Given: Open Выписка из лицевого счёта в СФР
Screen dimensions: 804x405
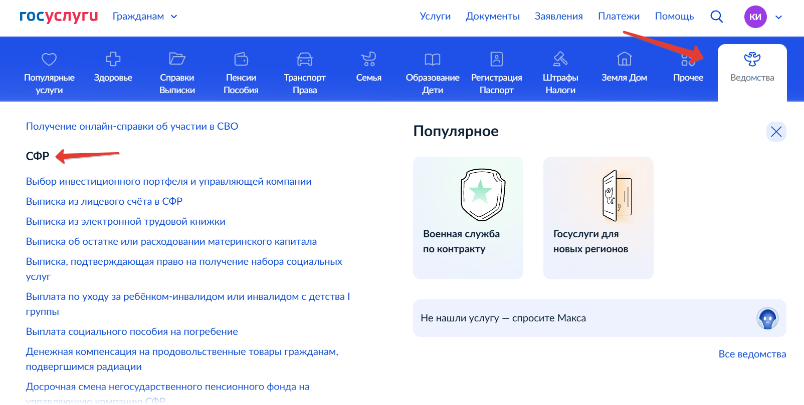Looking at the screenshot, I should [x=104, y=201].
